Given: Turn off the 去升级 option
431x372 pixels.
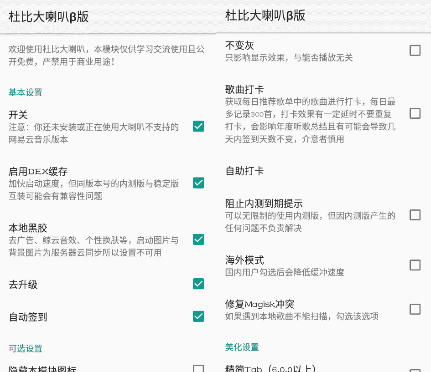Looking at the screenshot, I should pyautogui.click(x=198, y=284).
